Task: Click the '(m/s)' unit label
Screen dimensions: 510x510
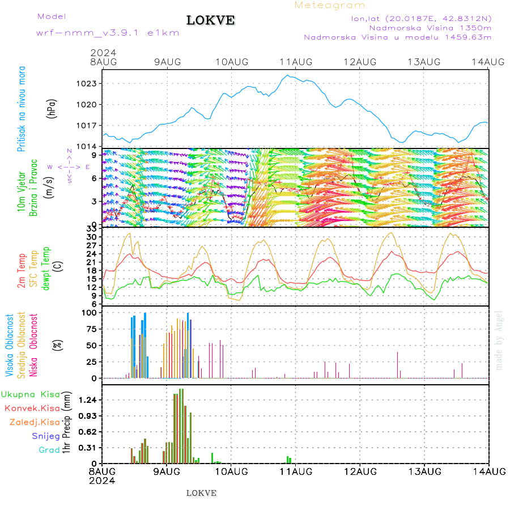Action: coord(49,188)
